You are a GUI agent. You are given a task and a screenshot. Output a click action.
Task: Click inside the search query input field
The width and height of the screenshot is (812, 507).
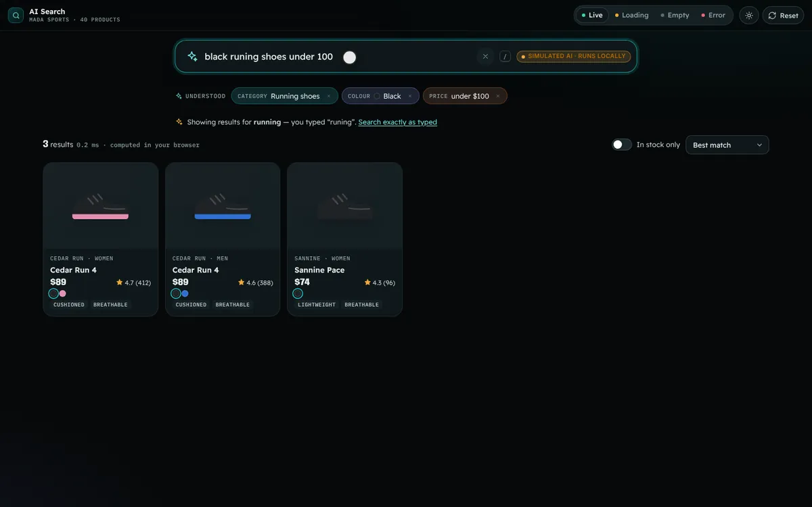click(338, 57)
